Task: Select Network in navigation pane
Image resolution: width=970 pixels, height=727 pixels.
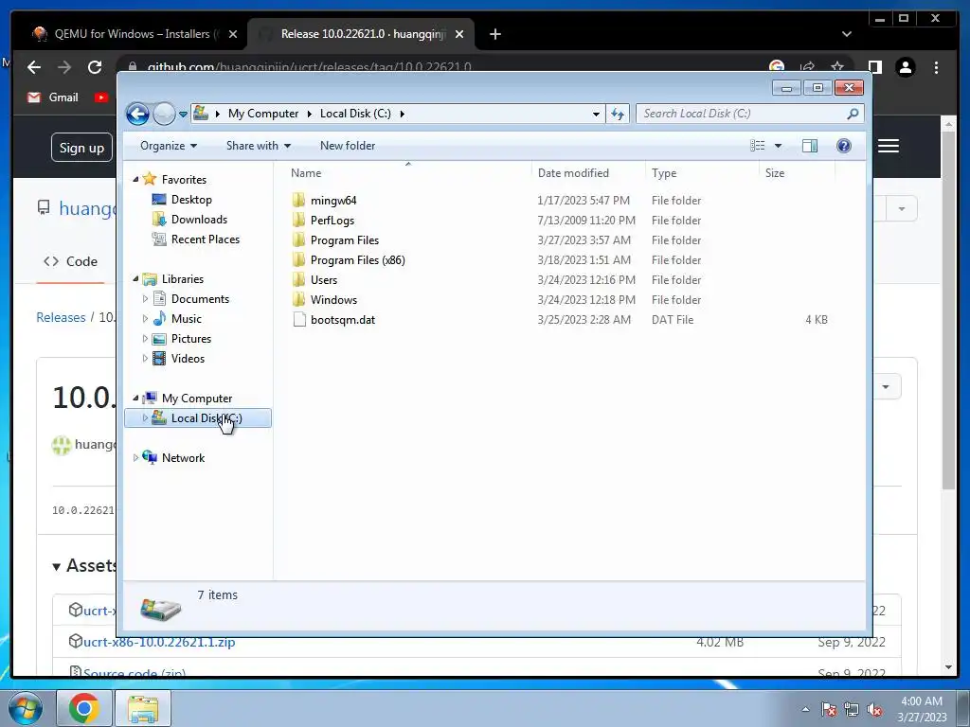Action: [183, 458]
